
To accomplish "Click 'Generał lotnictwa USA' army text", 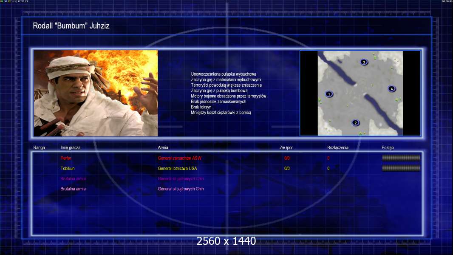I will 177,168.
